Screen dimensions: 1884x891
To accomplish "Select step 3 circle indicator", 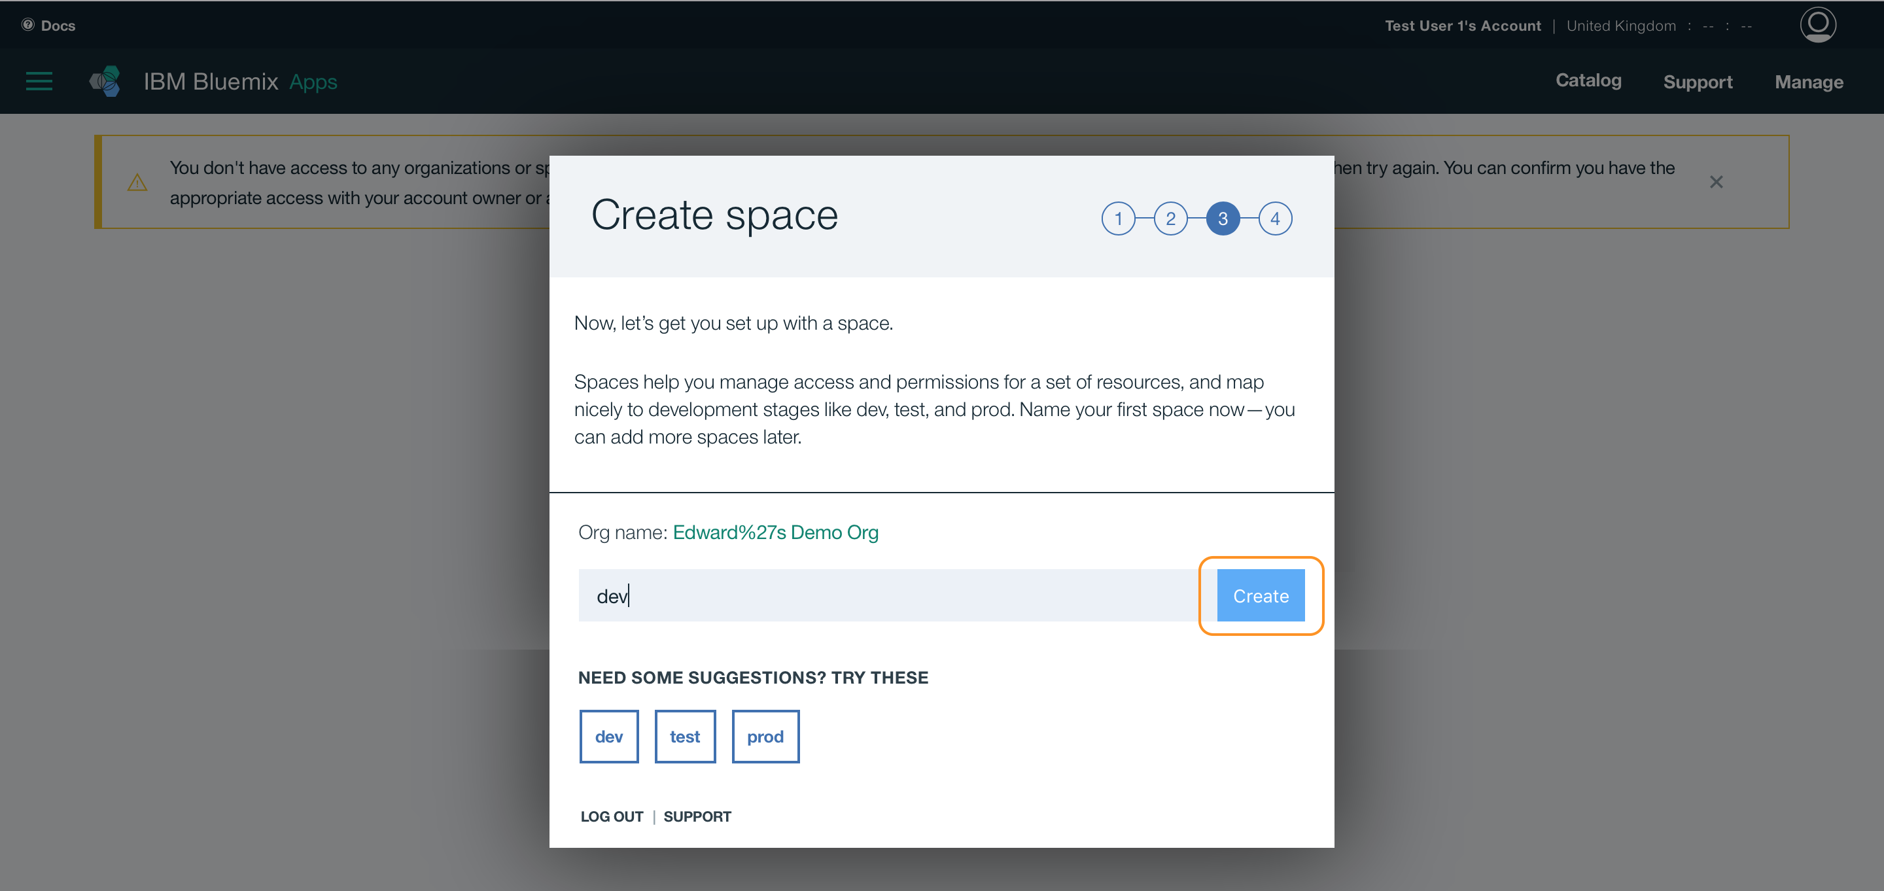I will point(1222,218).
